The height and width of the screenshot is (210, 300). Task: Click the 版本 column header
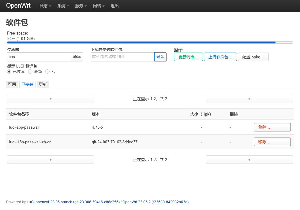(96, 114)
